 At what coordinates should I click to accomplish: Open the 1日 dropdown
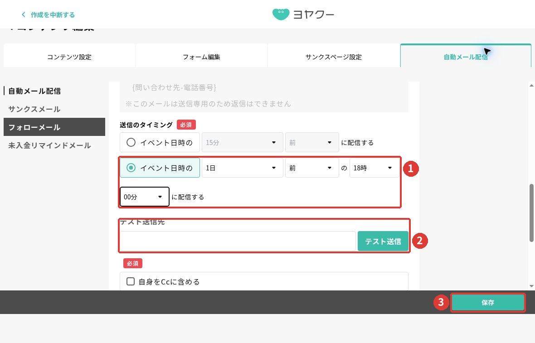[242, 168]
